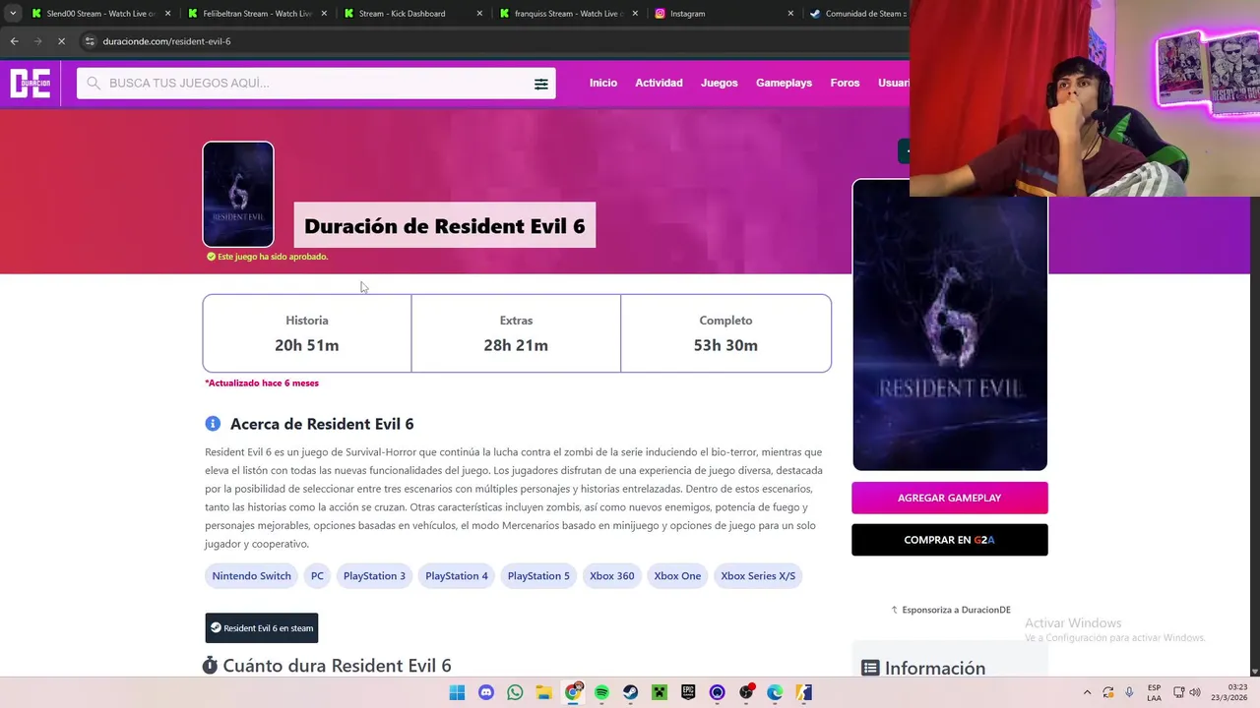This screenshot has height=708, width=1260.
Task: Select the PC platform tag
Action: pyautogui.click(x=317, y=576)
